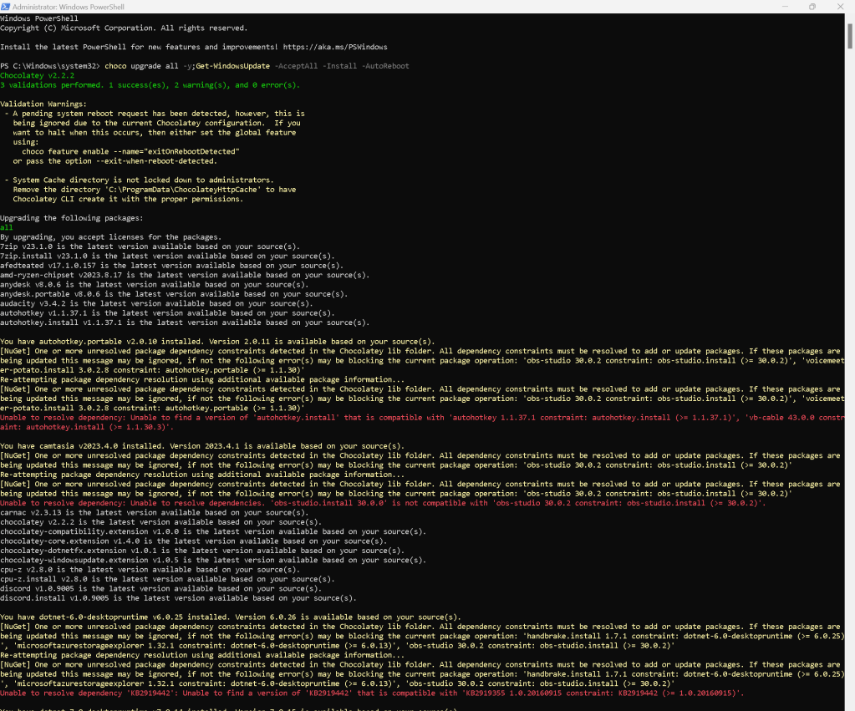Minimize the PowerShell window
This screenshot has height=711, width=855.
pos(785,7)
